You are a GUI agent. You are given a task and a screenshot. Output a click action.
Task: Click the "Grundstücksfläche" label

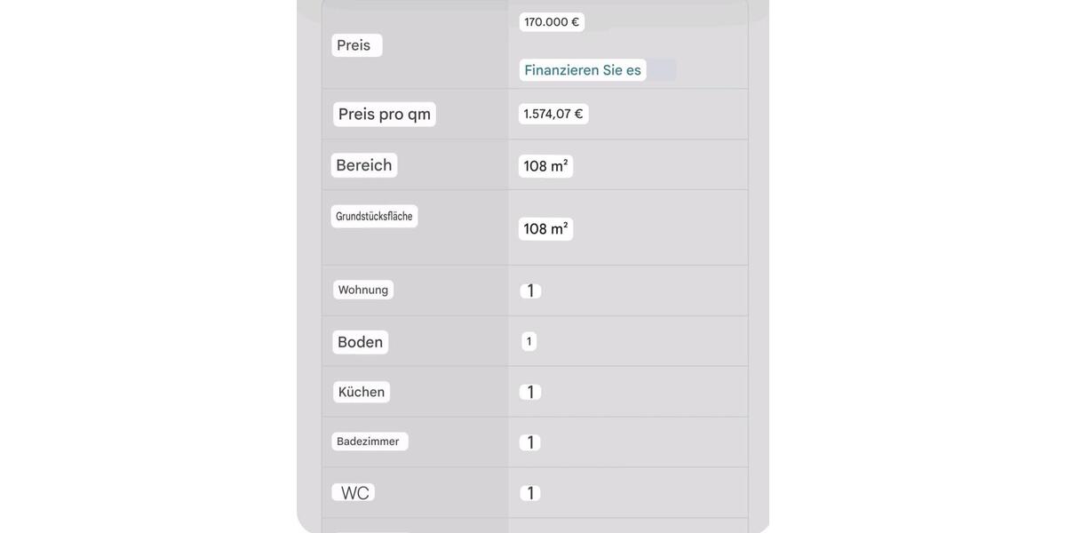tap(374, 217)
